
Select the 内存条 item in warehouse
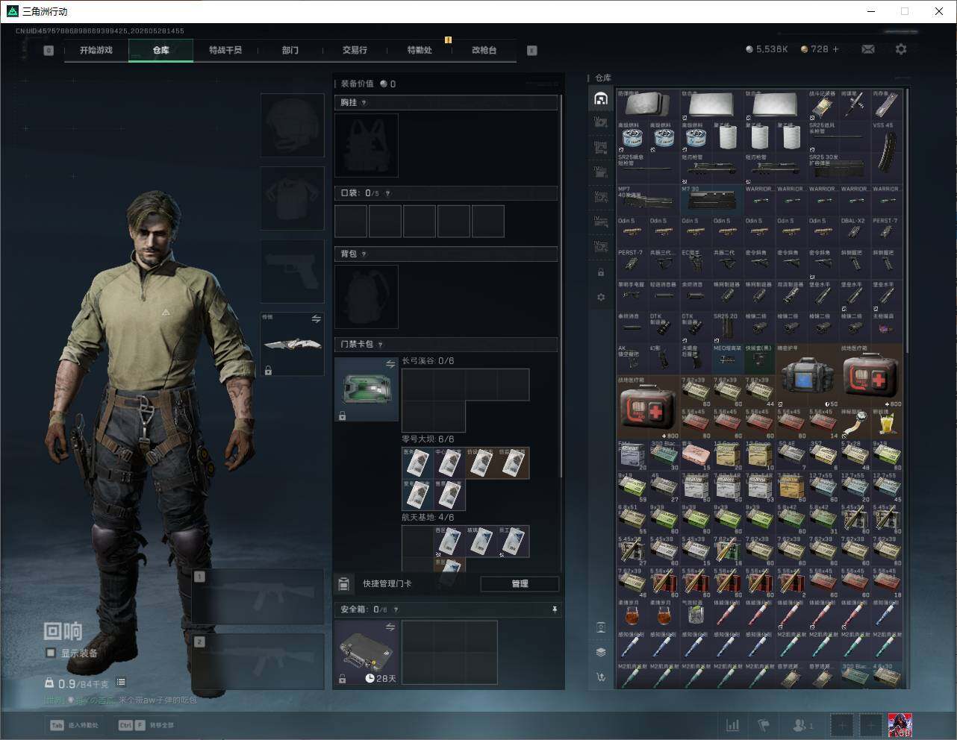pyautogui.click(x=886, y=105)
